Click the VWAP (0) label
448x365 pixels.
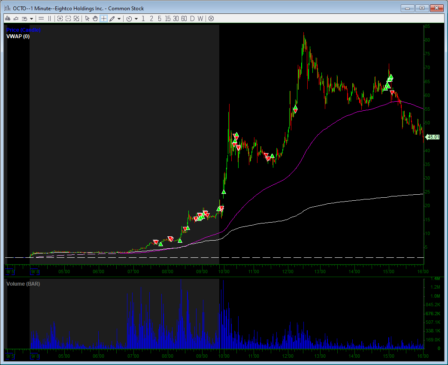(17, 36)
